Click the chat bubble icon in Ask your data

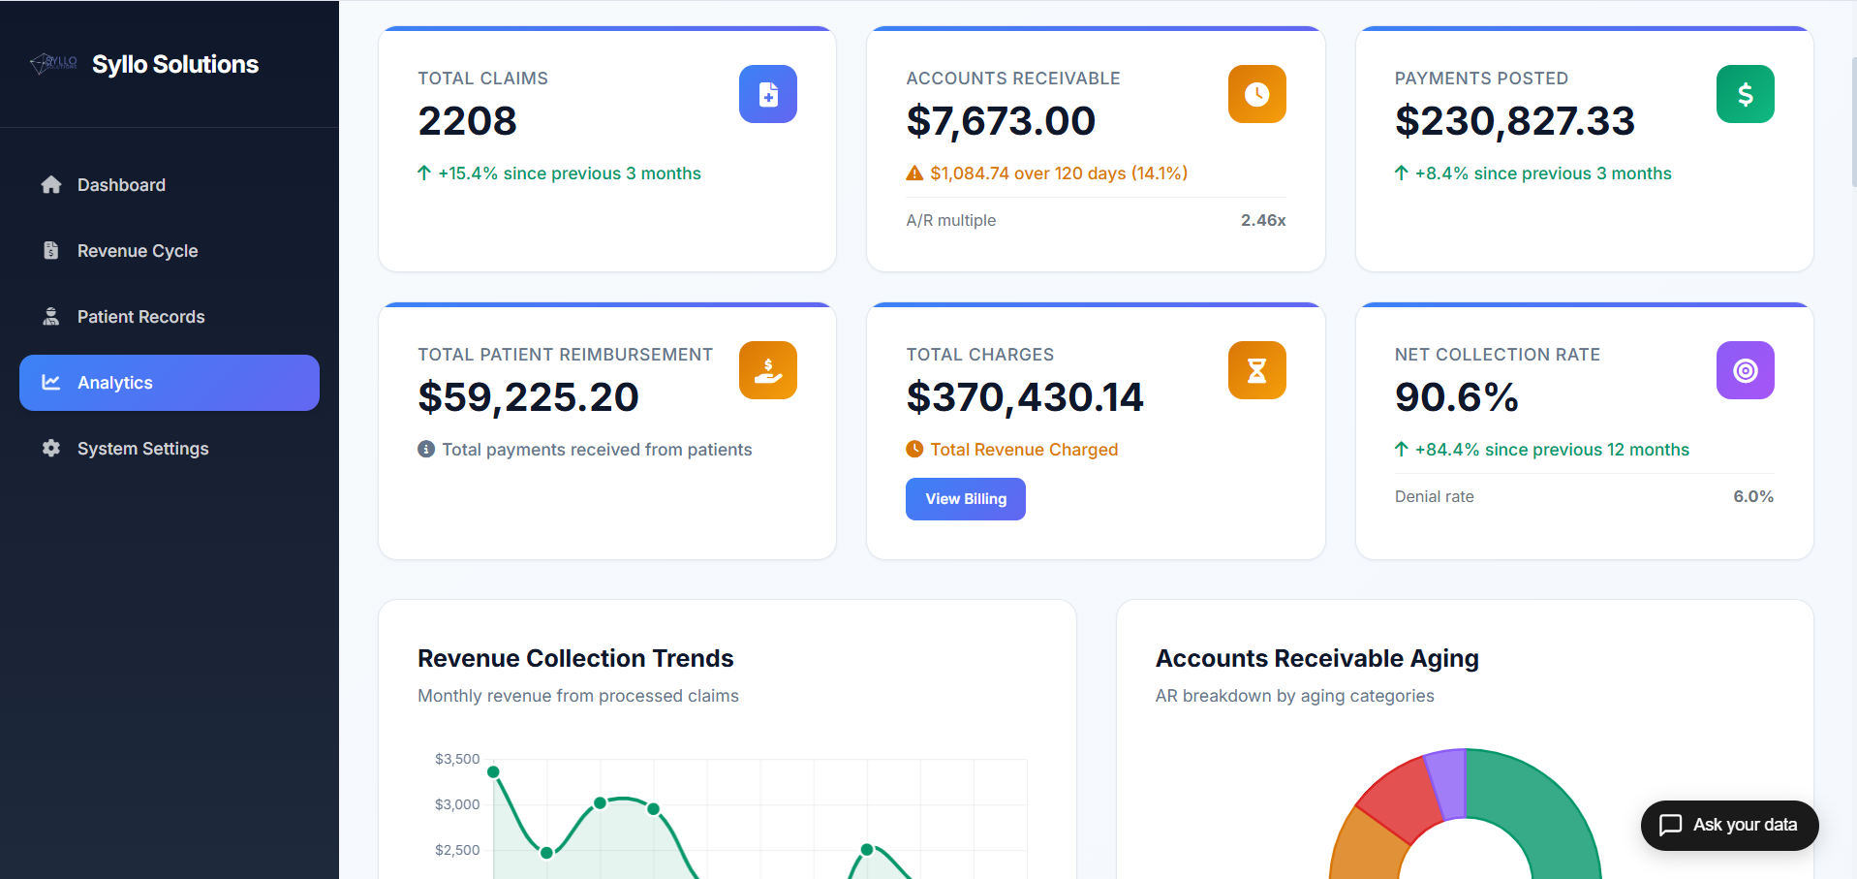1671,826
